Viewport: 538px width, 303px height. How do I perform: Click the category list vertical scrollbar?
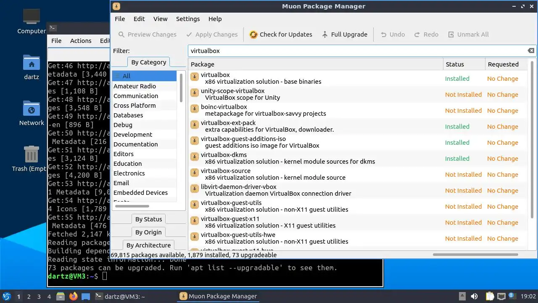(181, 88)
